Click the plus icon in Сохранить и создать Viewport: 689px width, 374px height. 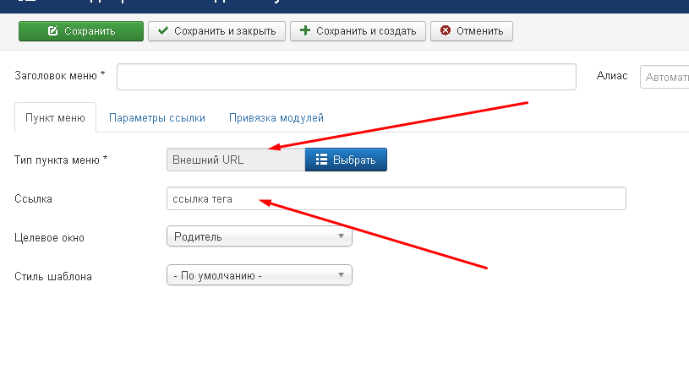tap(305, 31)
